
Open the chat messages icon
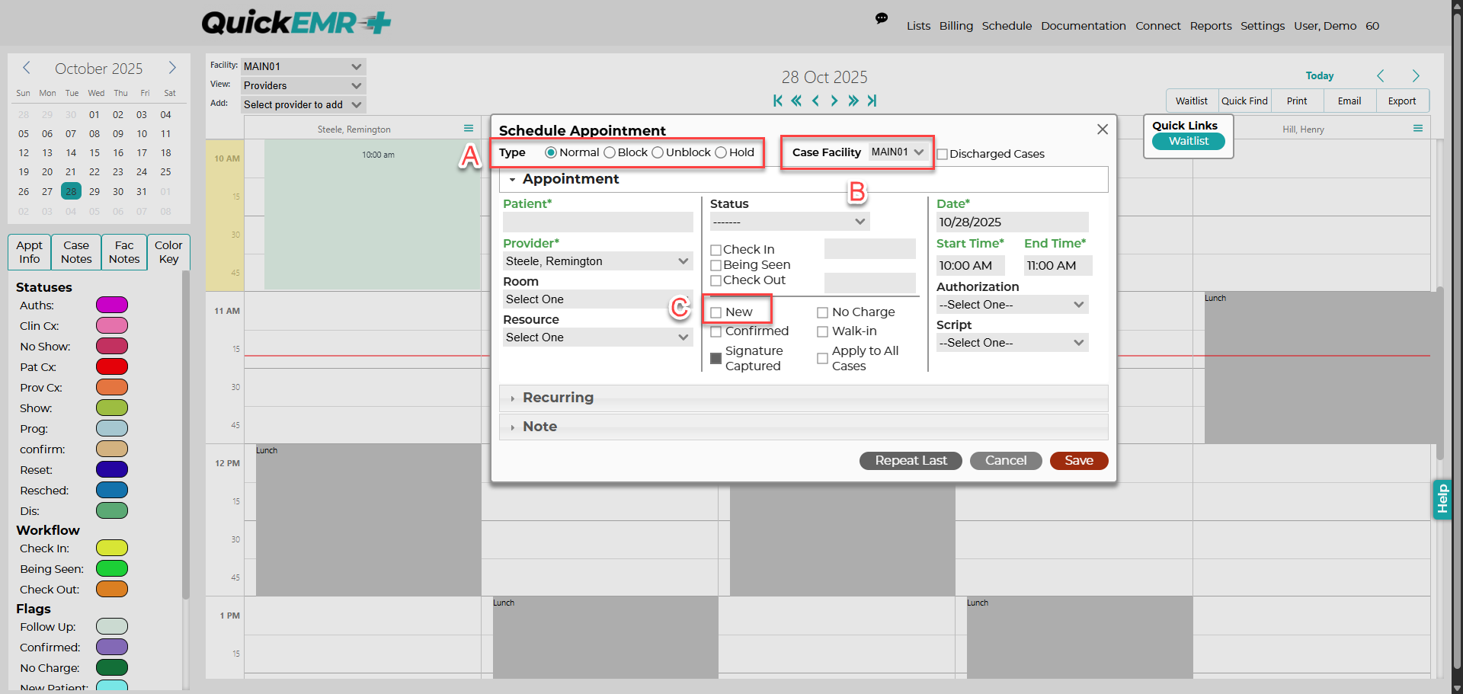click(882, 19)
